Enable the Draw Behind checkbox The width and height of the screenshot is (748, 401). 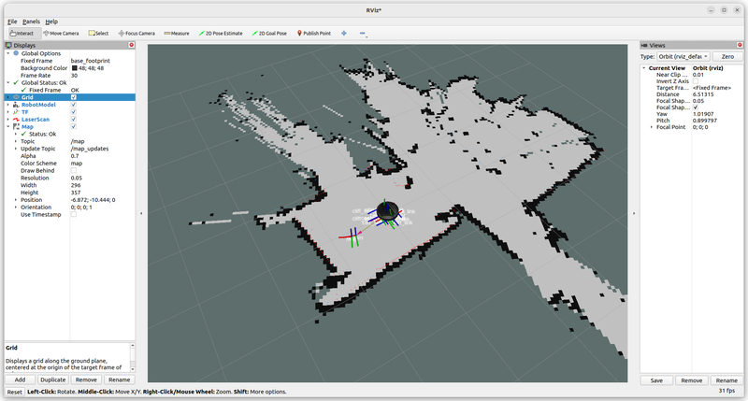tap(74, 170)
